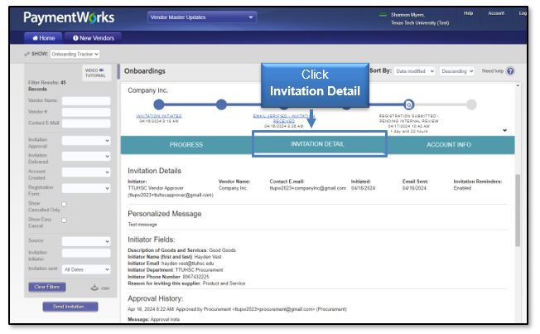Click the last grey progress node
540x334 pixels.
pyautogui.click(x=471, y=104)
